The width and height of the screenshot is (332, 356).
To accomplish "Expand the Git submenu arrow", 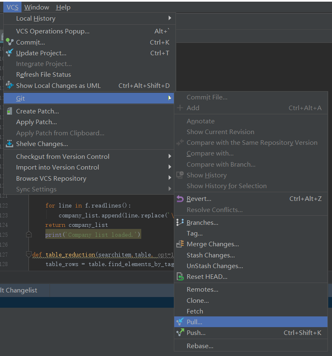I will coord(170,98).
